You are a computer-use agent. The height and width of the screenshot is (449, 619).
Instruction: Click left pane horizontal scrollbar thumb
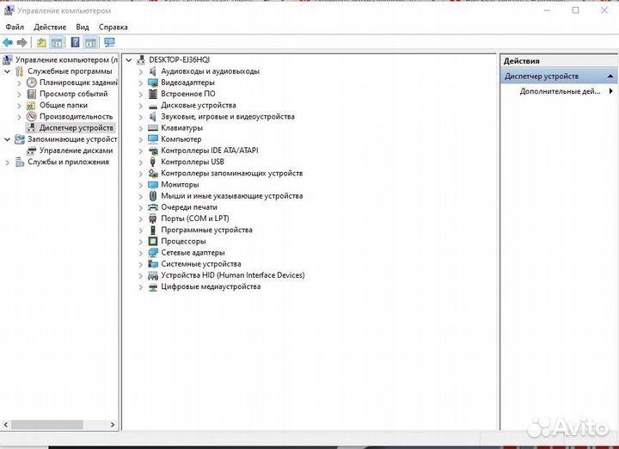tap(47, 425)
